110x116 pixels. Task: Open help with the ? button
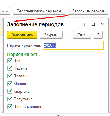98,35
